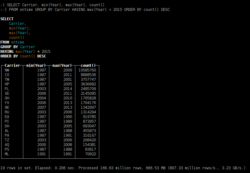The width and height of the screenshot is (250, 173).
Task: Click the count value 10585760
Action: pyautogui.click(x=87, y=70)
